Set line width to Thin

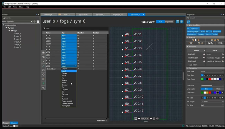(207, 89)
